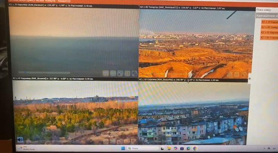Expand the Karaganda region group header
Viewport: 278px width, 153px height.
[x=267, y=16]
